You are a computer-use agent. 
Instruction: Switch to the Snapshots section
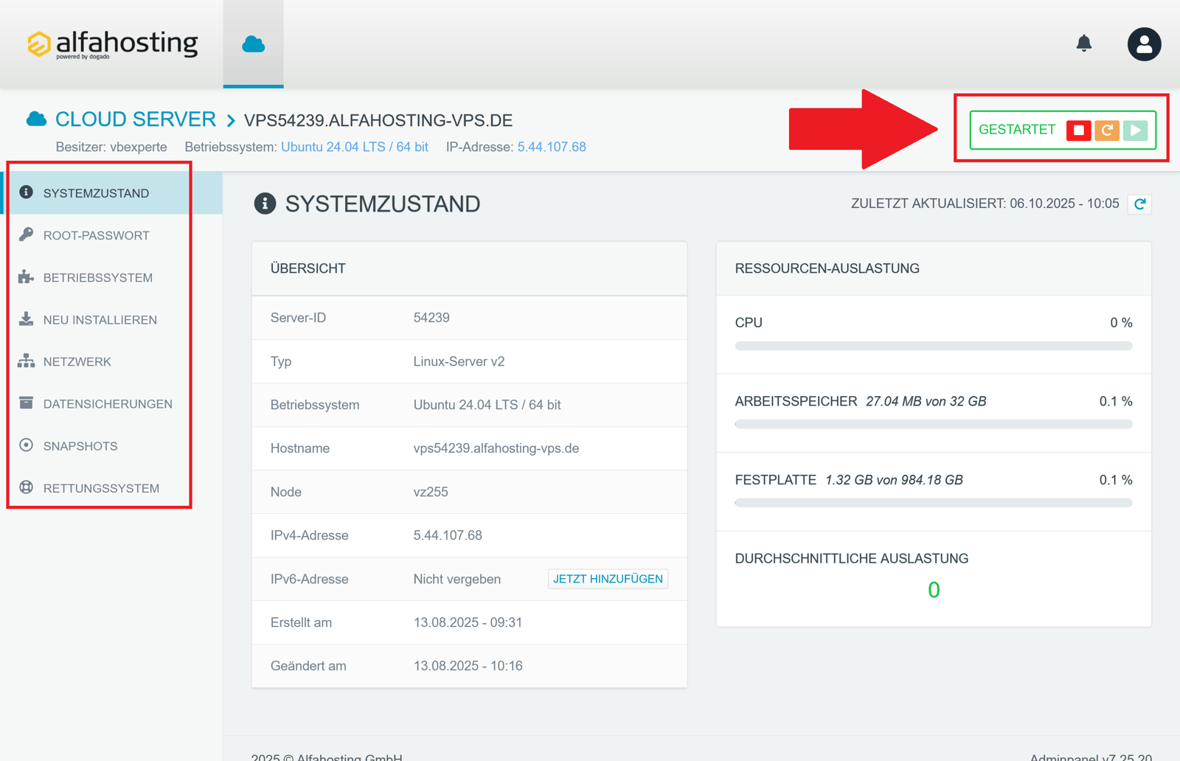pyautogui.click(x=80, y=445)
